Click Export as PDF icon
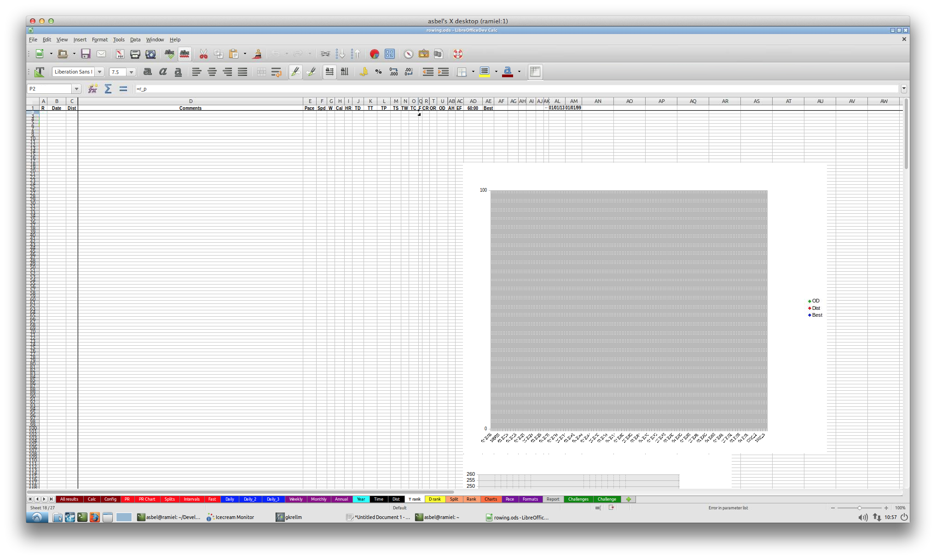936x559 pixels. point(120,54)
